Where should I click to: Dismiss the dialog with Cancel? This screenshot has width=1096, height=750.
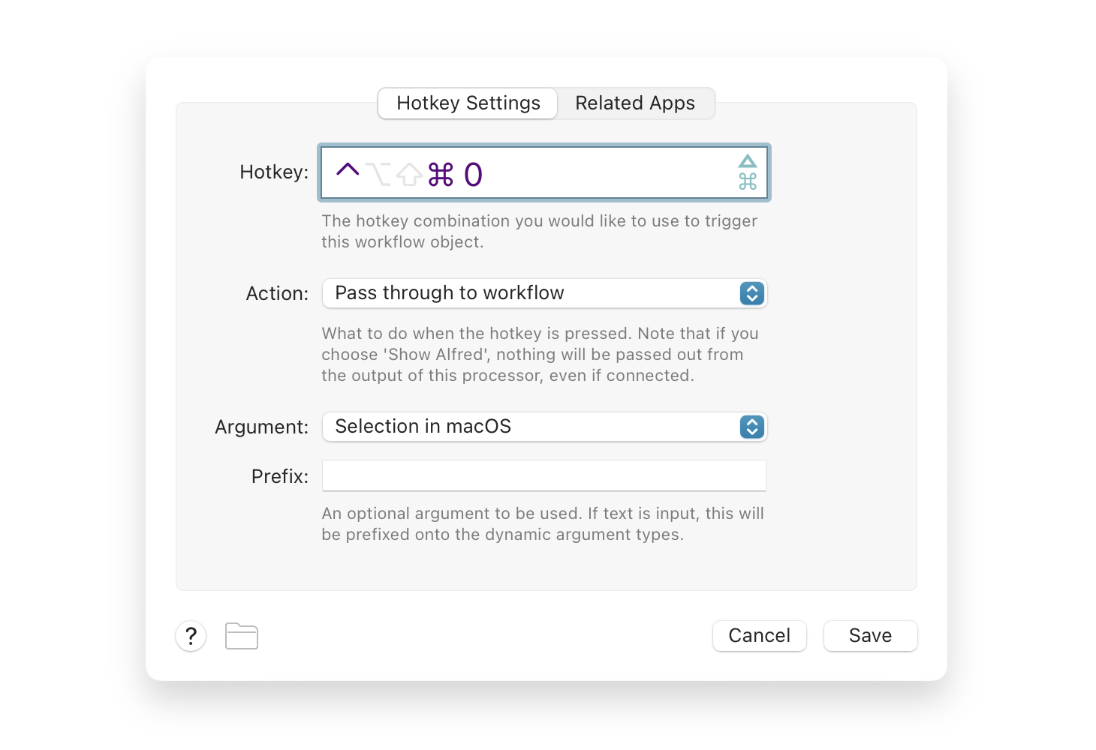759,636
